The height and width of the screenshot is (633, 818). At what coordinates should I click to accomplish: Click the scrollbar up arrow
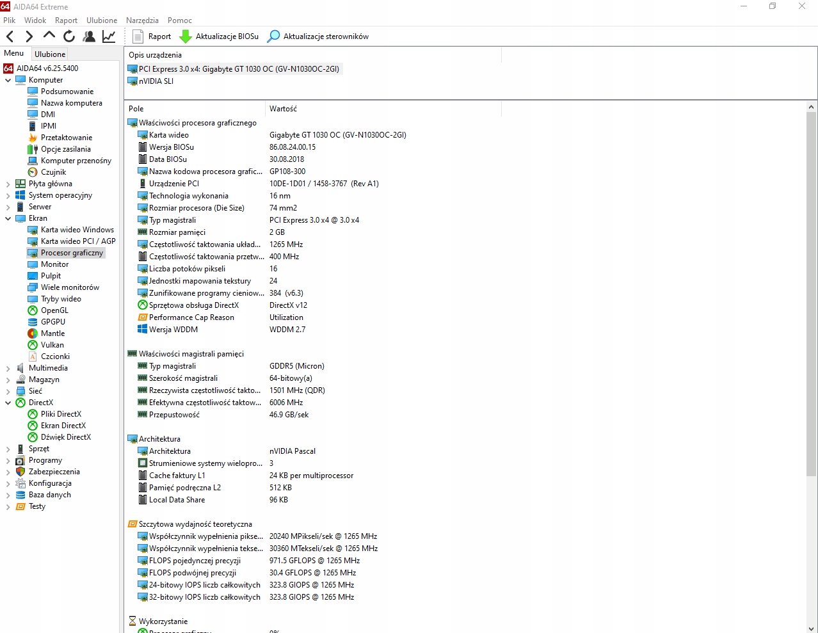[811, 108]
